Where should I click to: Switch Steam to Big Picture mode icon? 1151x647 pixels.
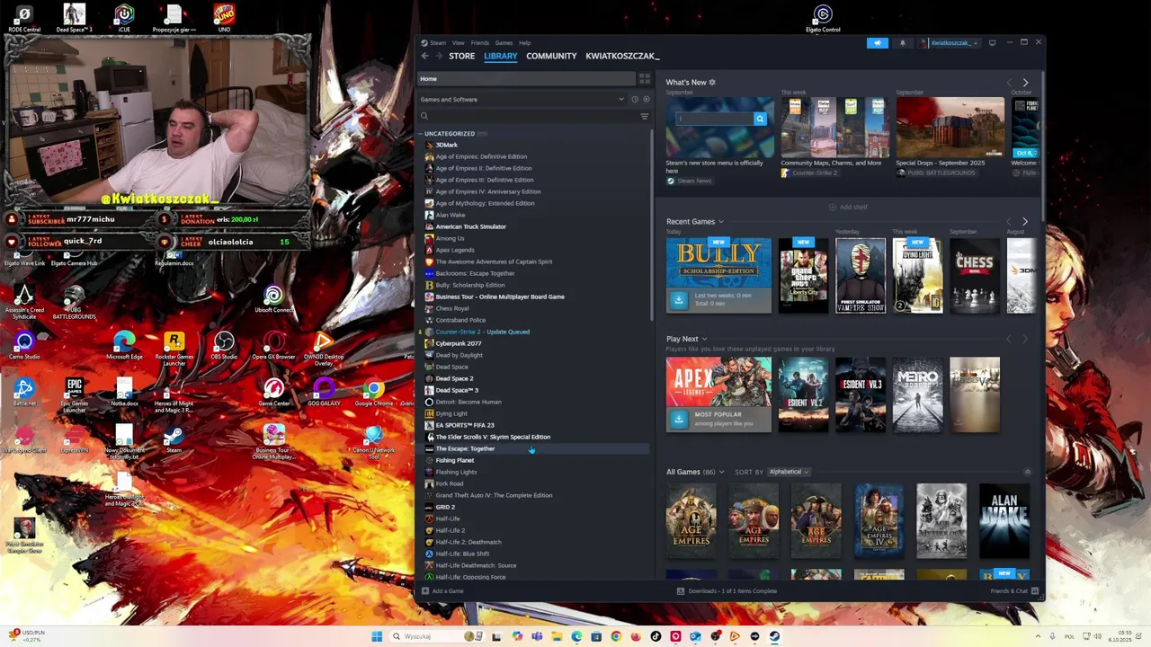point(992,42)
